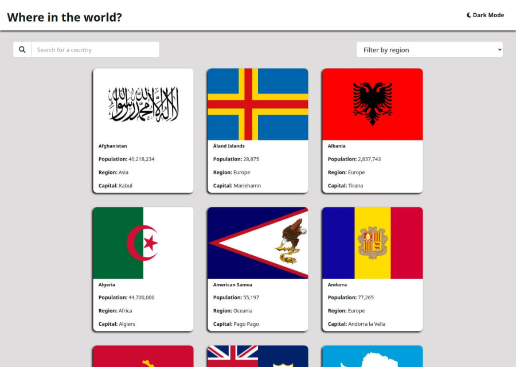Click the population value 77,265
Screen dimensions: 516x367
pos(366,298)
